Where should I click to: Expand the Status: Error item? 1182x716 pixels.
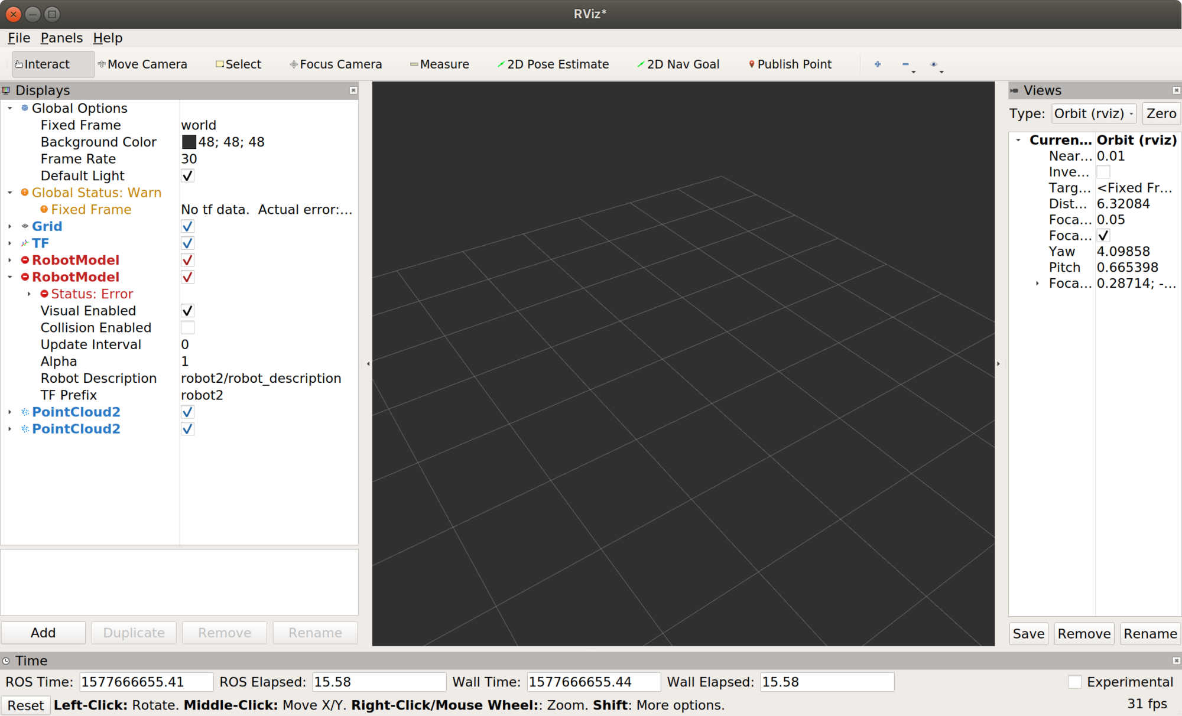point(29,294)
